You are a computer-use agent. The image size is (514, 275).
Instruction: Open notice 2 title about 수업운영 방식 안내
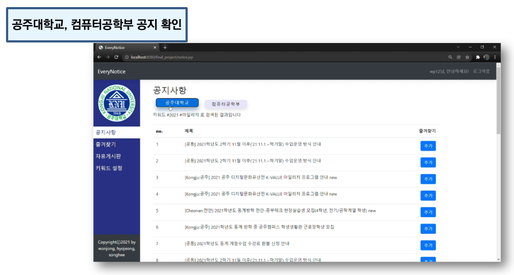click(253, 161)
